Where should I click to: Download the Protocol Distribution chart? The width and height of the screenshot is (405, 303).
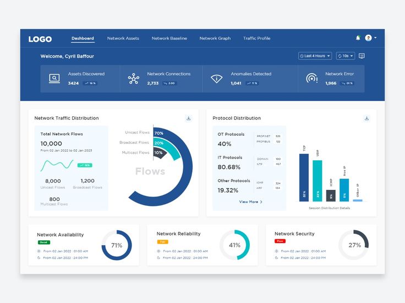pos(366,118)
